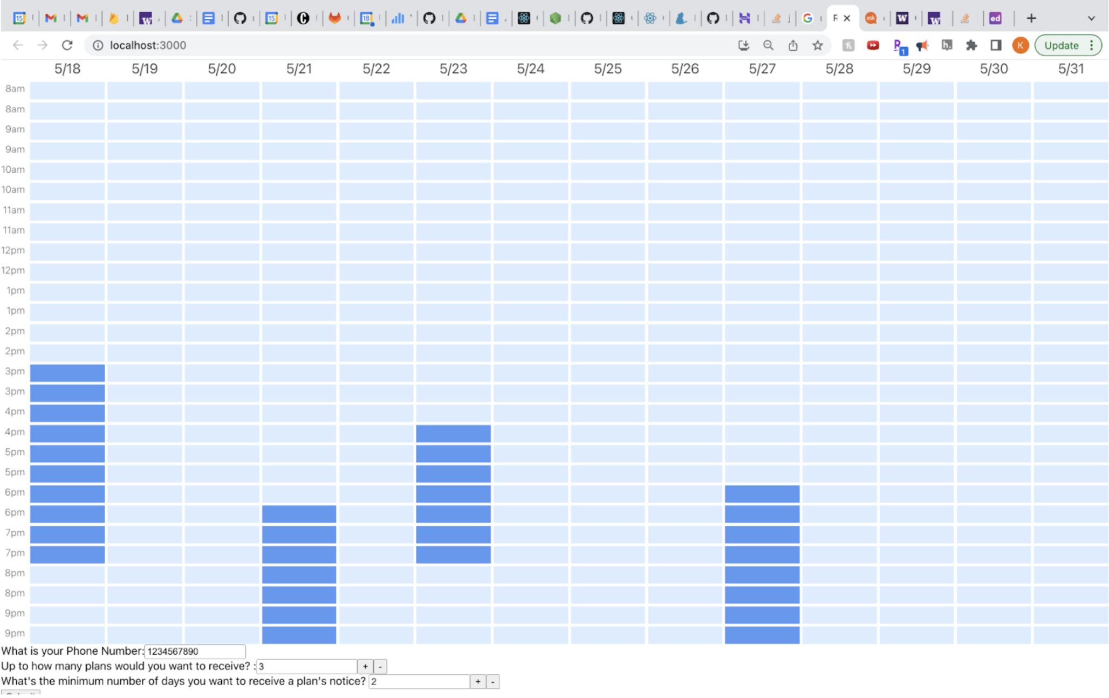Click the first 10am time label

click(13, 169)
